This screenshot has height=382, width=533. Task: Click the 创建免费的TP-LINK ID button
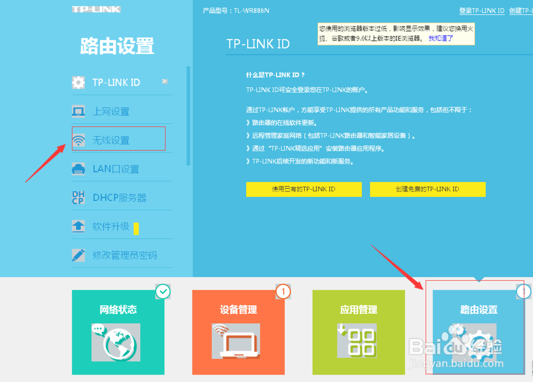(427, 189)
